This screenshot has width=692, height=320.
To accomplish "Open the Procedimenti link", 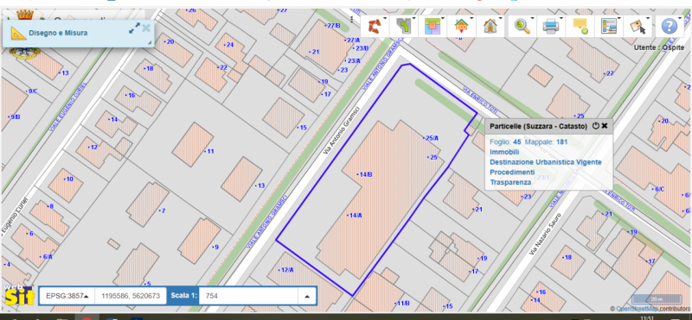I will coord(512,172).
